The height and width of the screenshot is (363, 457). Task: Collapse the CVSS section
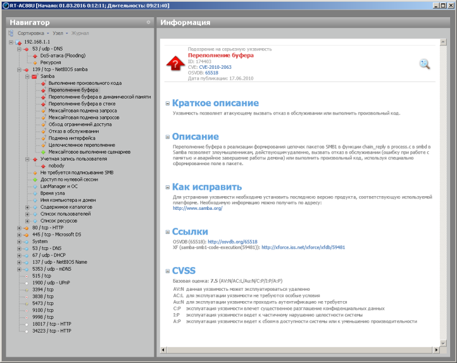point(167,271)
